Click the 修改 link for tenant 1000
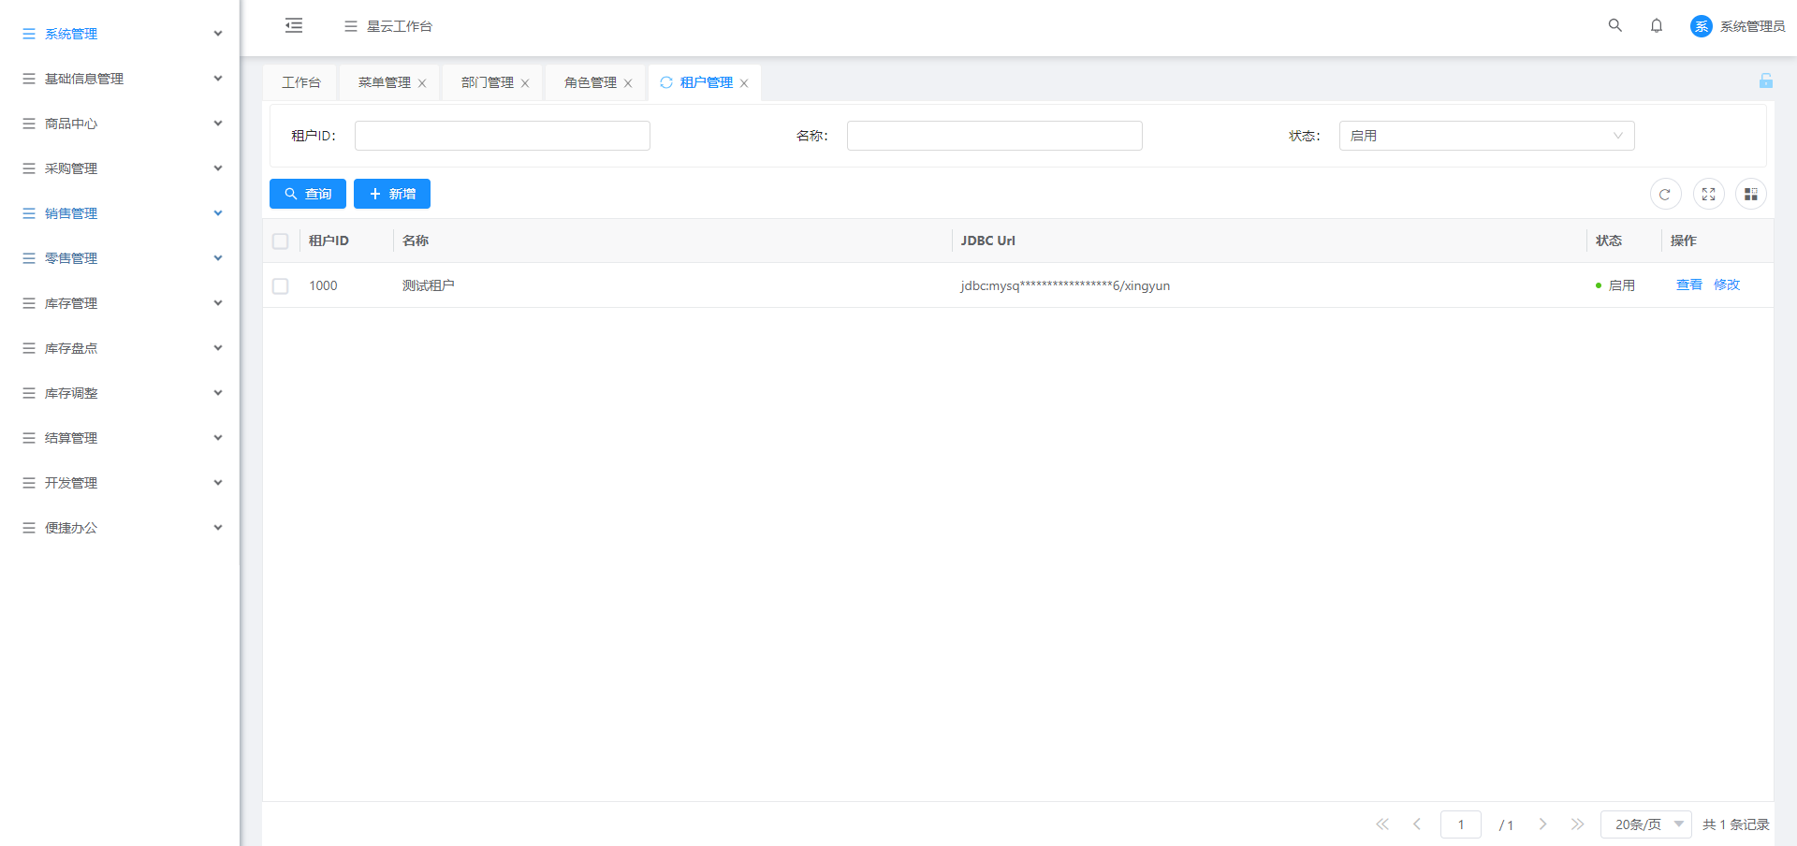The height and width of the screenshot is (846, 1797). pos(1726,284)
